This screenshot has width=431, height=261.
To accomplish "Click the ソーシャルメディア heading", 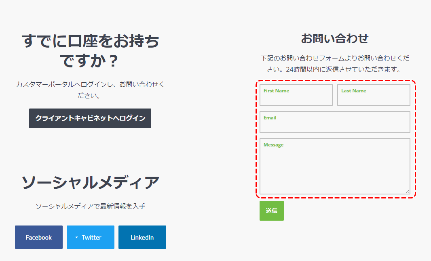I will pyautogui.click(x=90, y=182).
